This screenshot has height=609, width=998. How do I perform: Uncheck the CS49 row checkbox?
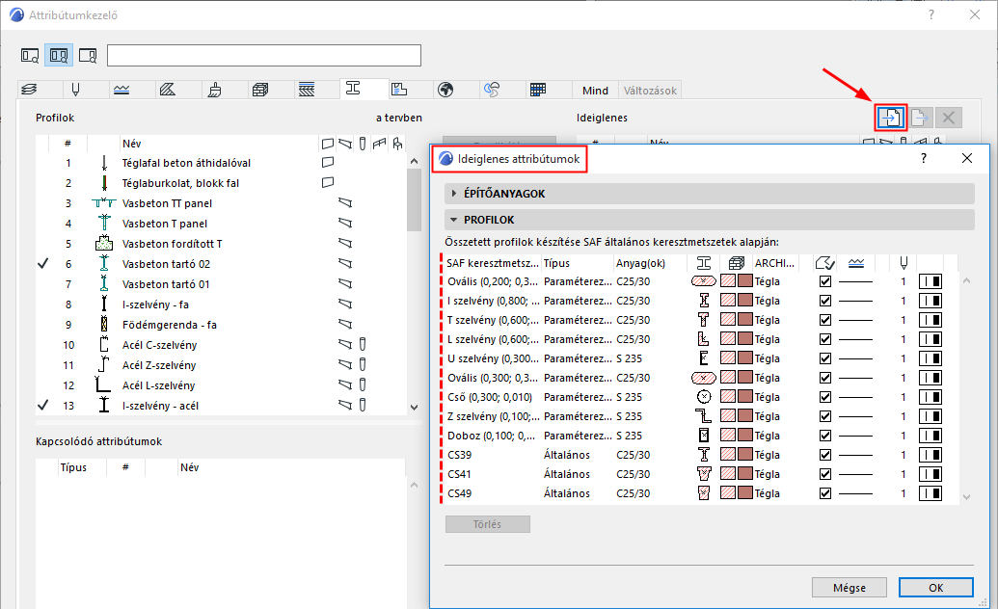coord(825,493)
